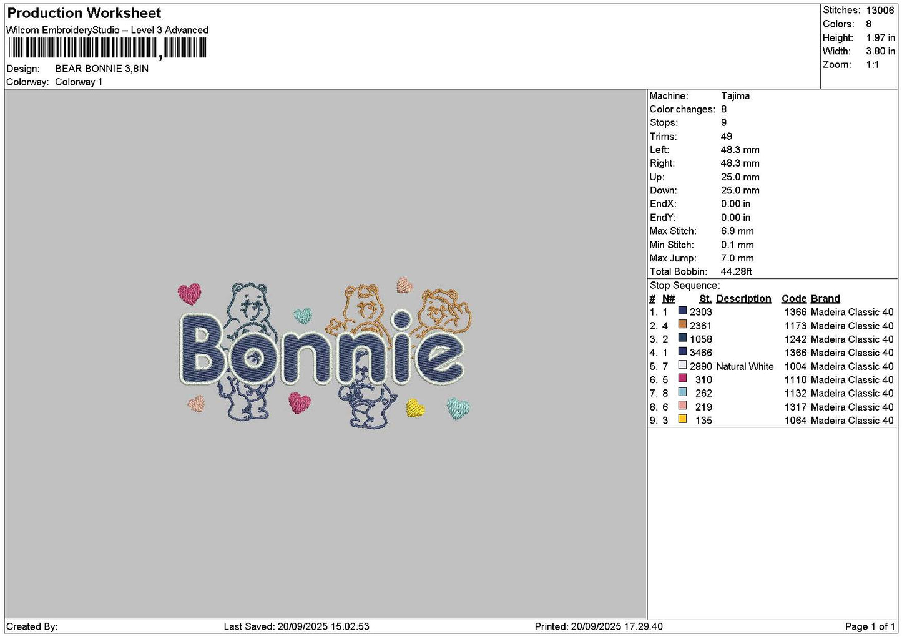Select code 1242 in the stop sequence
Image resolution: width=902 pixels, height=637 pixels.
pos(795,339)
